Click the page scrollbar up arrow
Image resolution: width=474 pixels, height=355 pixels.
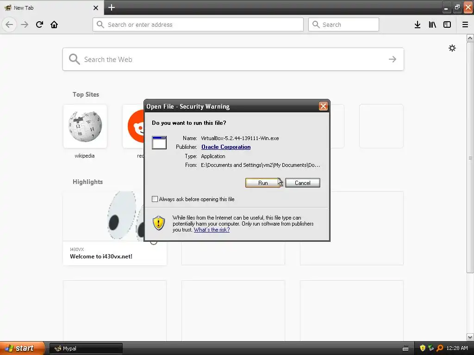point(470,38)
